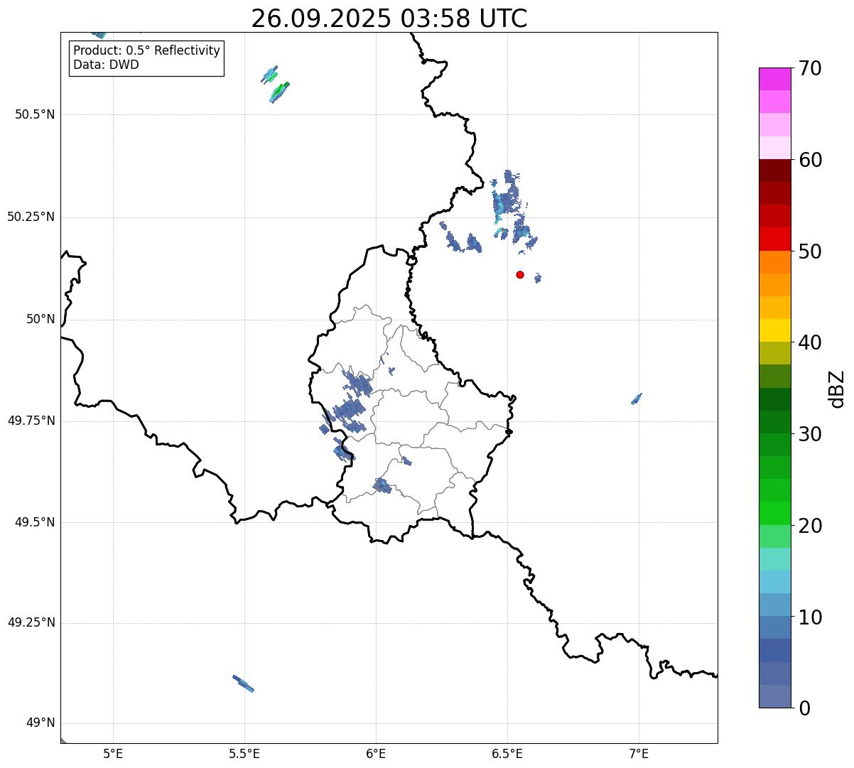Screen dimensions: 854x768
Task: Click the 50.5°N latitude label
Action: click(x=35, y=114)
